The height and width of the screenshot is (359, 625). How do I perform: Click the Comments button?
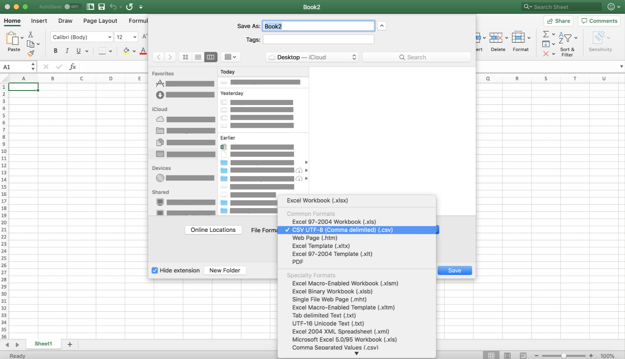pos(599,21)
